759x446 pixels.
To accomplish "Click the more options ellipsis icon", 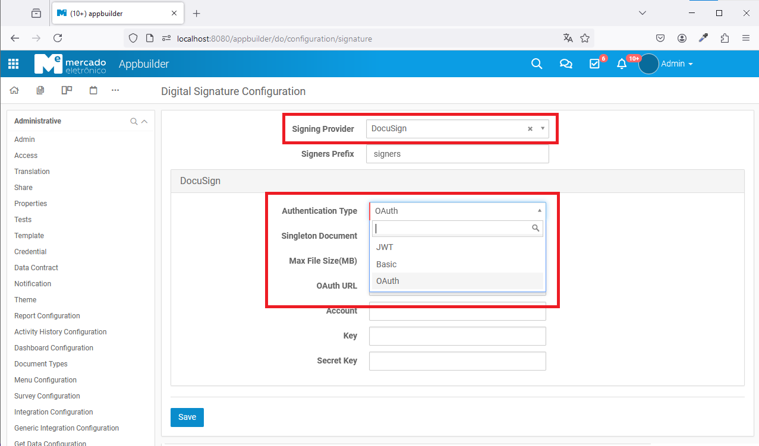I will tap(115, 90).
